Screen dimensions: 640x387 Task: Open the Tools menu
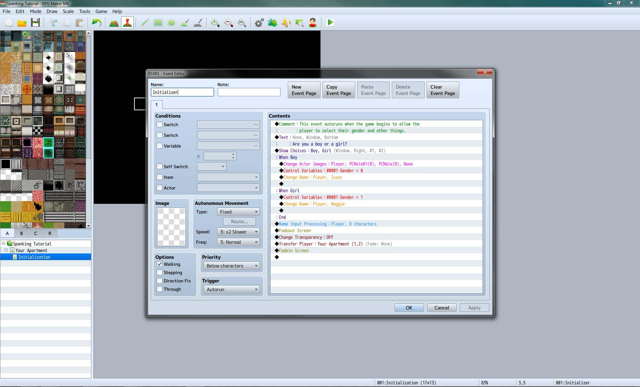coord(84,11)
